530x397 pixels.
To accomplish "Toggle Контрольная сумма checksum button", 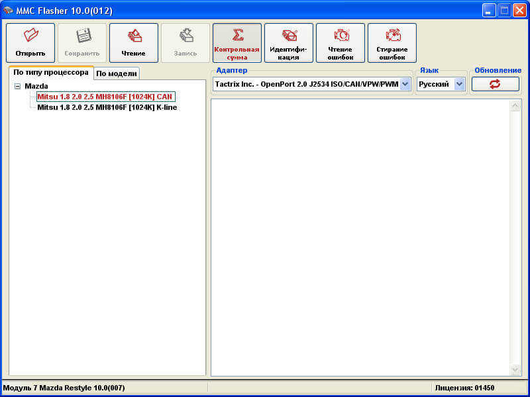I will tap(237, 43).
